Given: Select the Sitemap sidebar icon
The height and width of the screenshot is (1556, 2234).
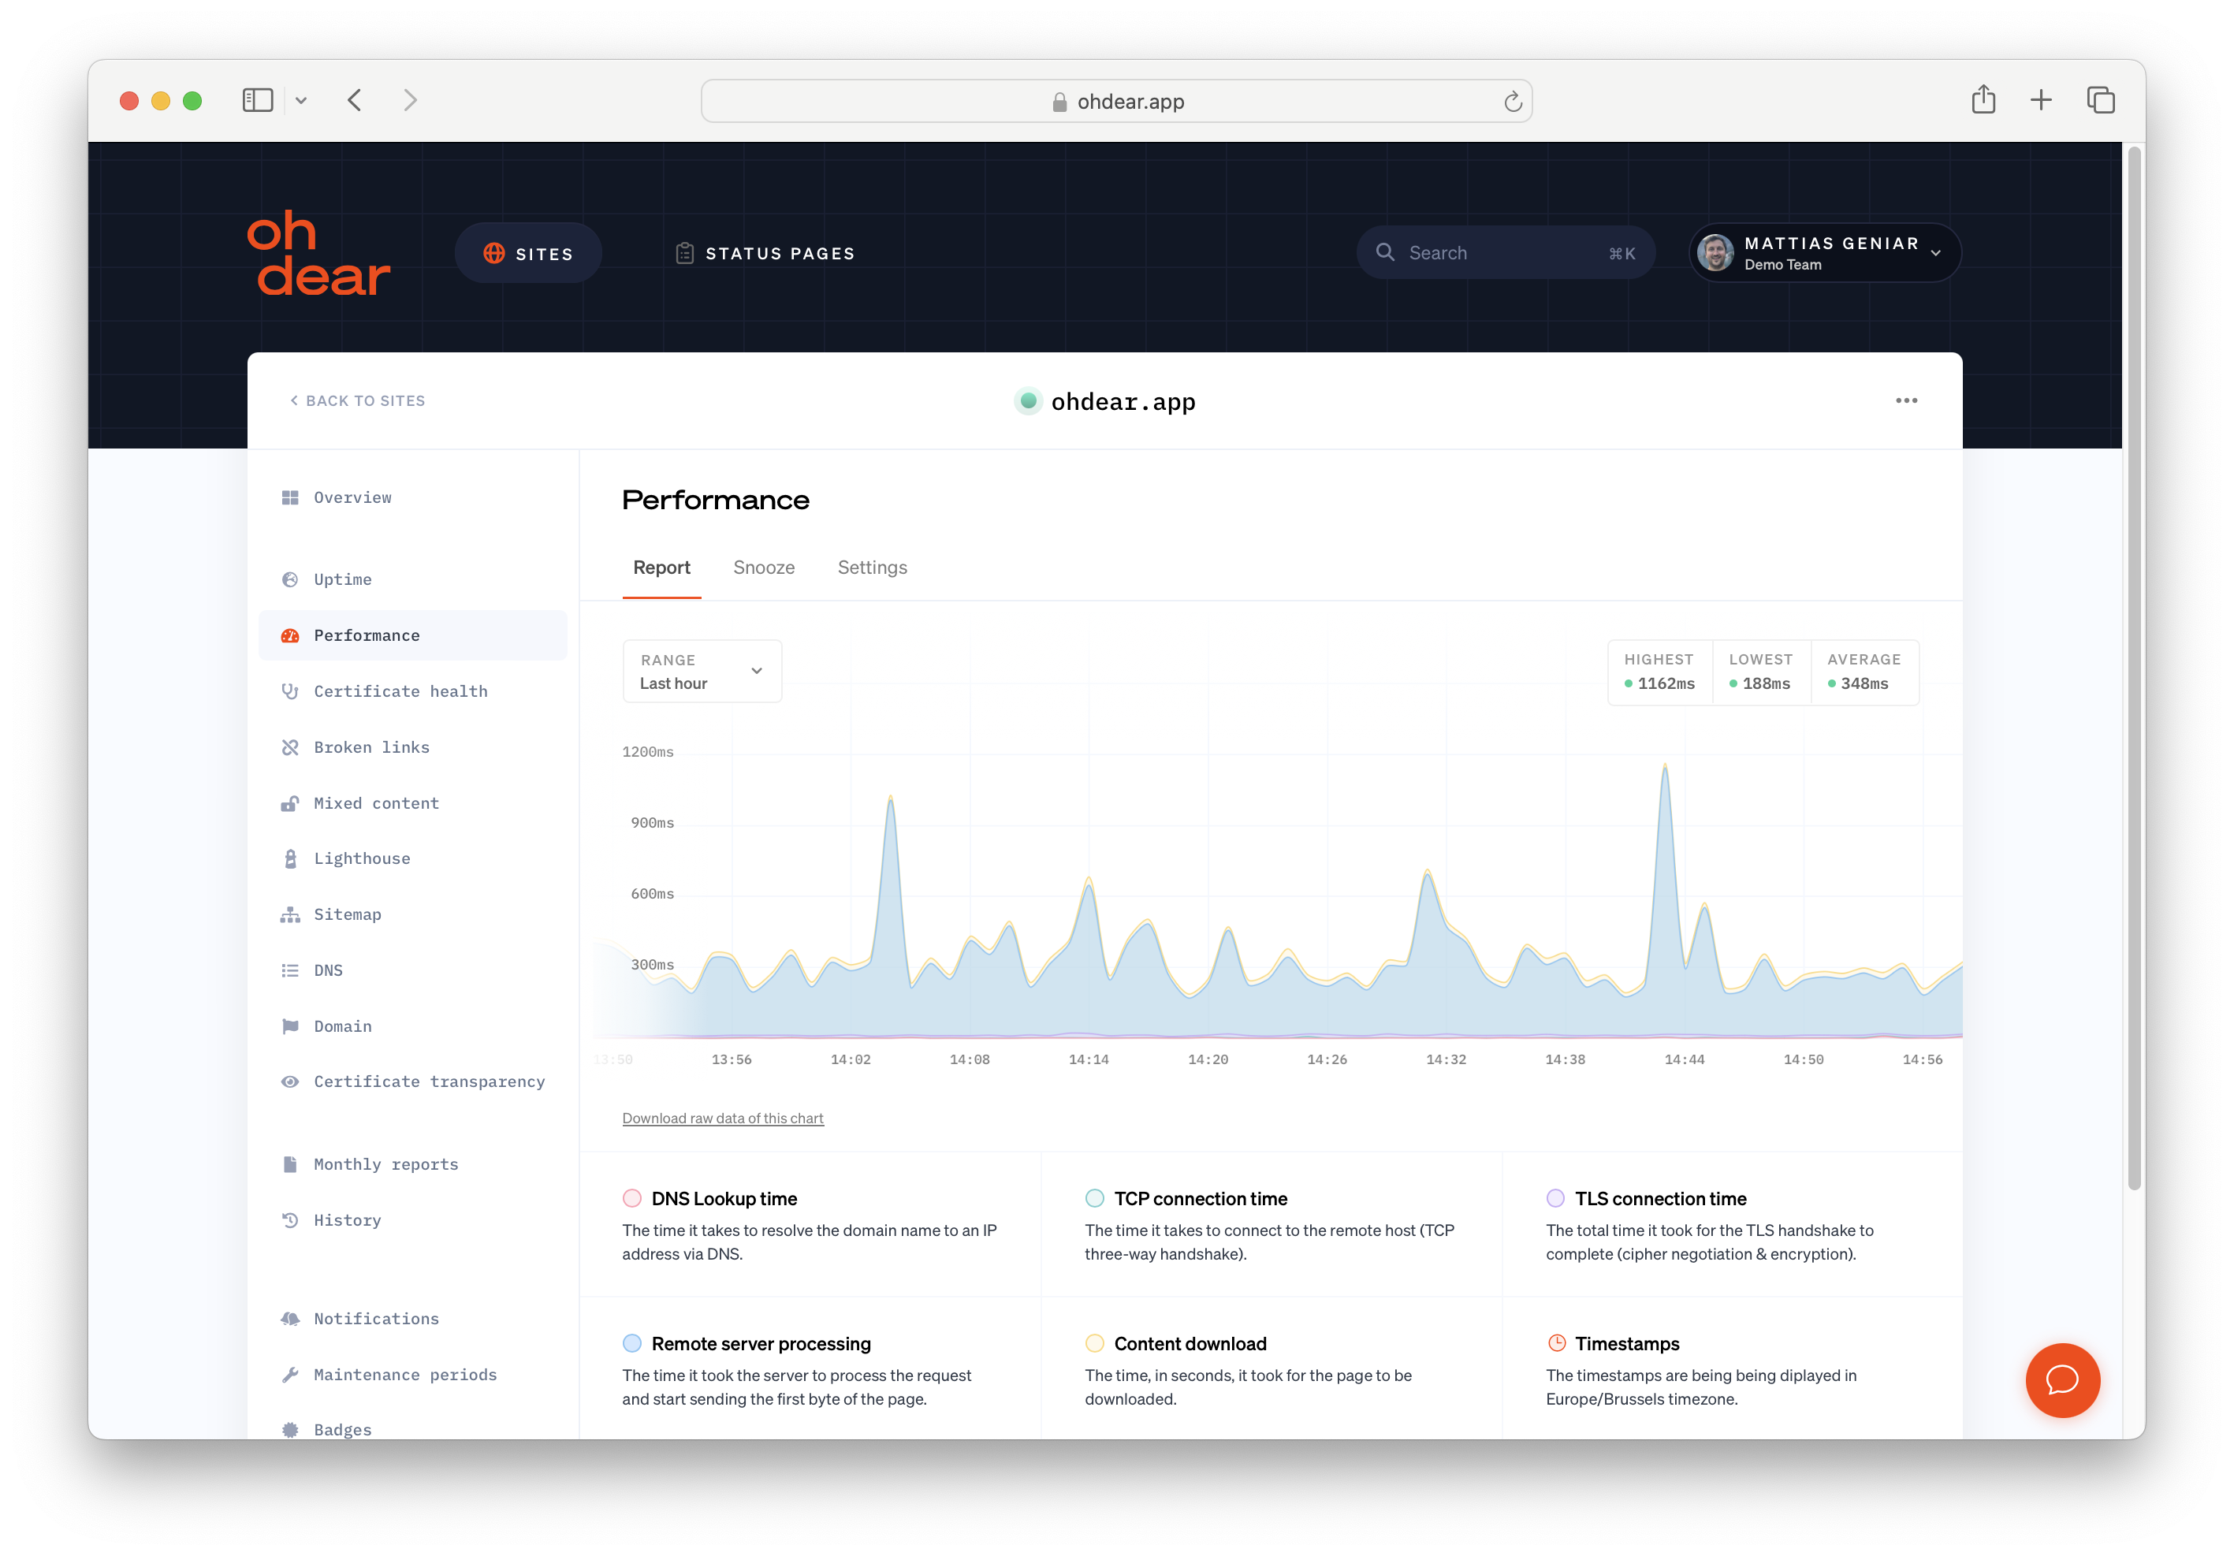Looking at the screenshot, I should pos(290,914).
